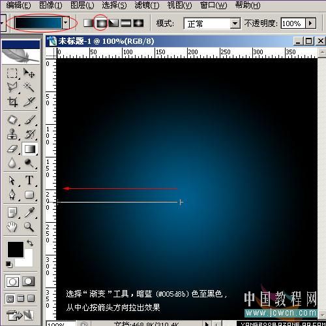Swap foreground and background colors
Viewport: 326px width, 326px height.
(30, 242)
